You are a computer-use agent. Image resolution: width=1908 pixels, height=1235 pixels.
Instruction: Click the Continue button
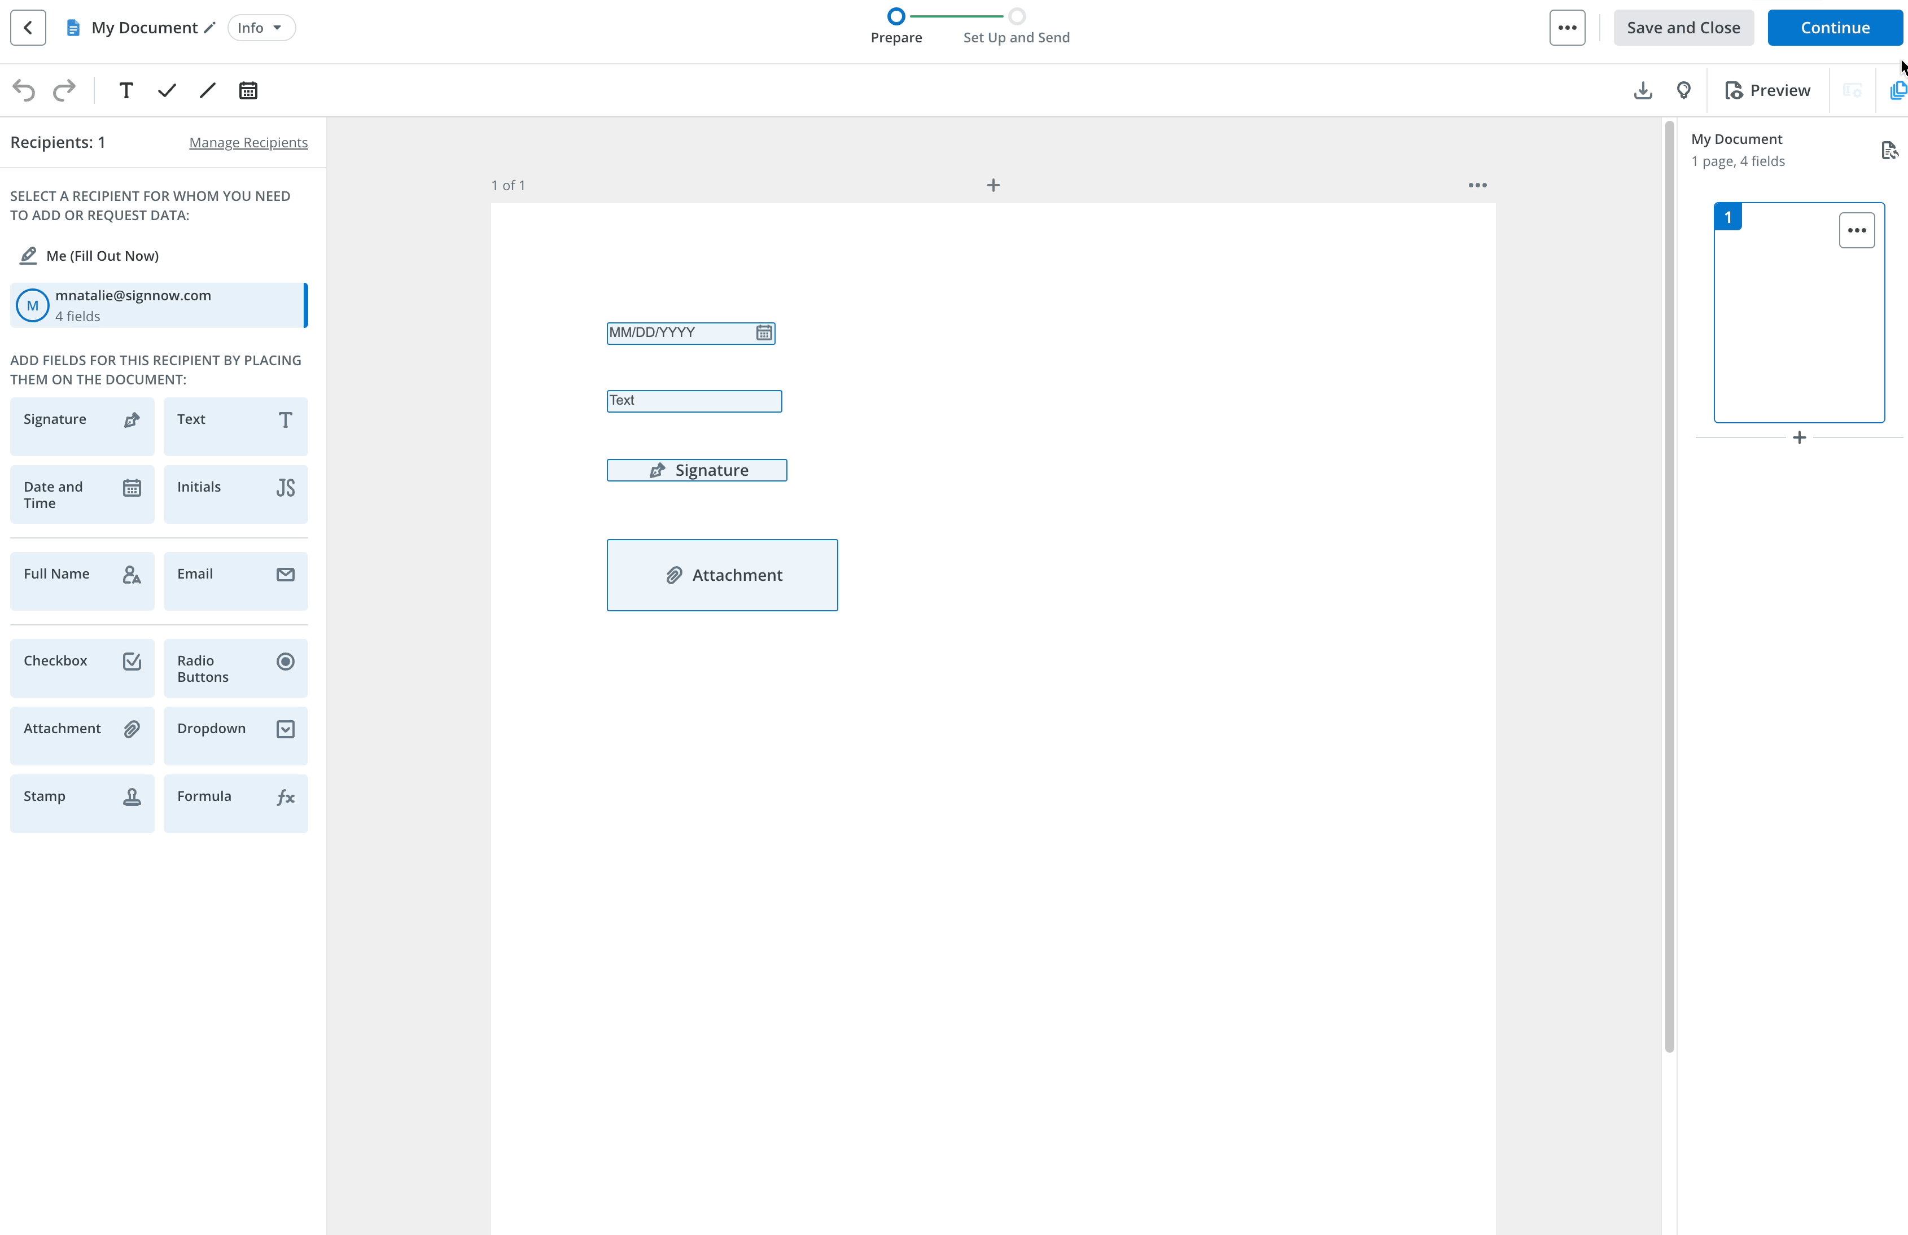click(1834, 28)
